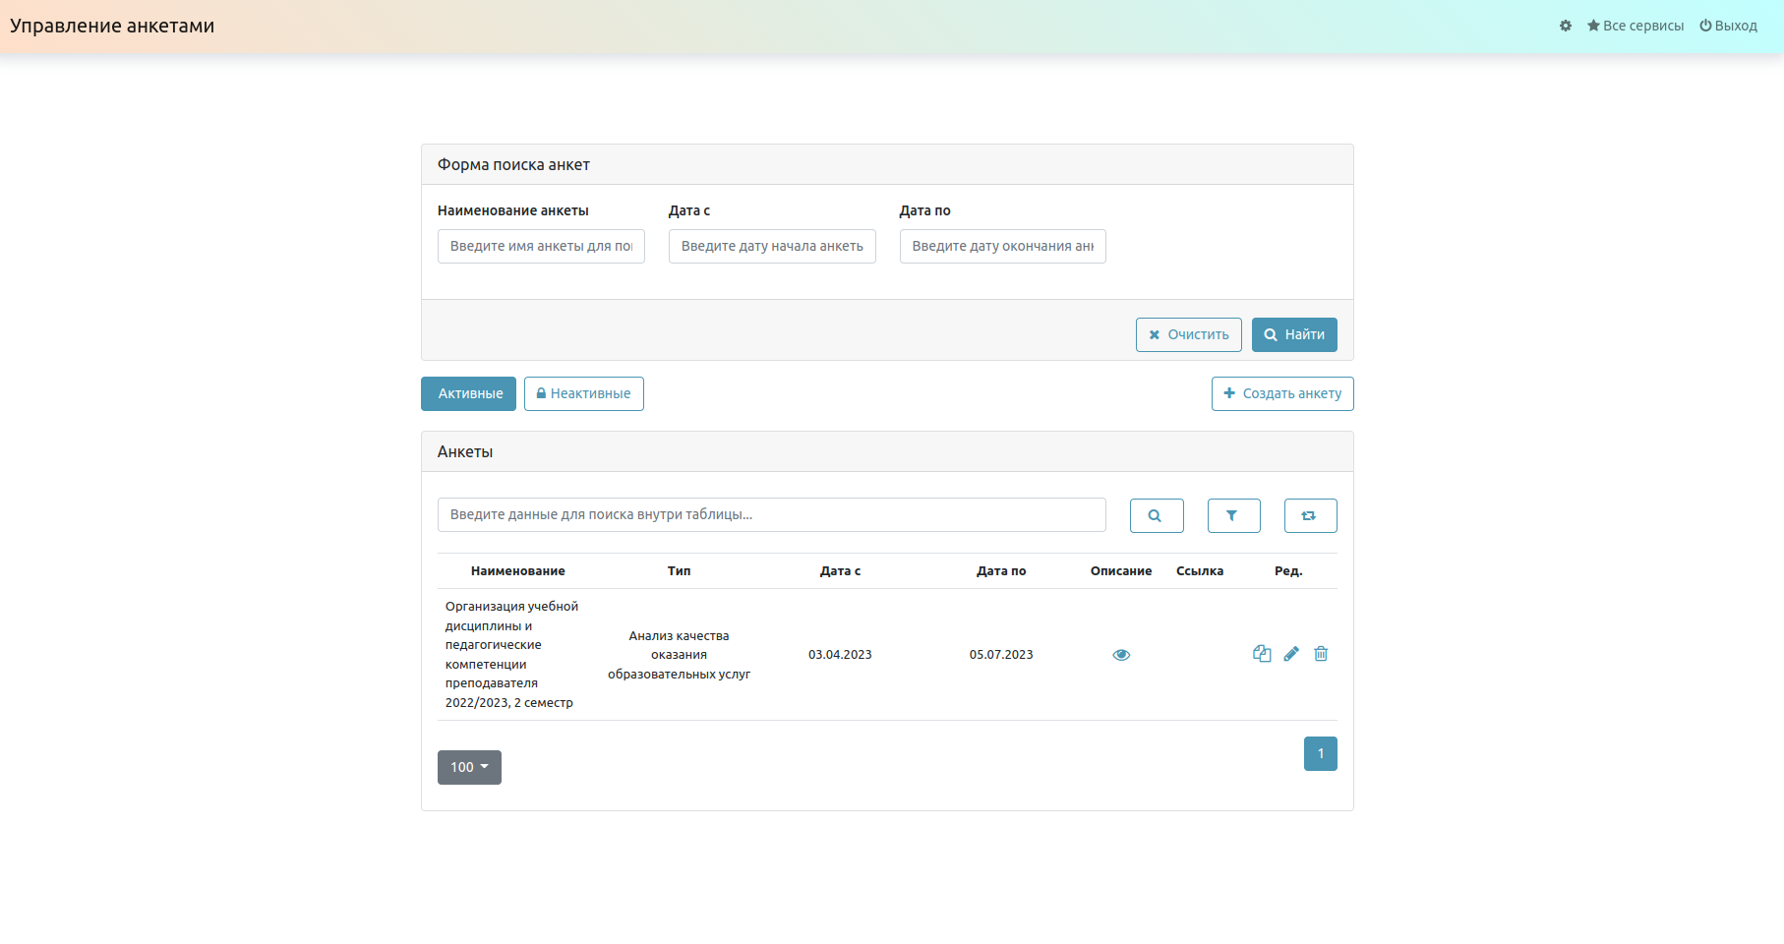
Task: Focus the Наименование анкеты input field
Action: tap(541, 246)
